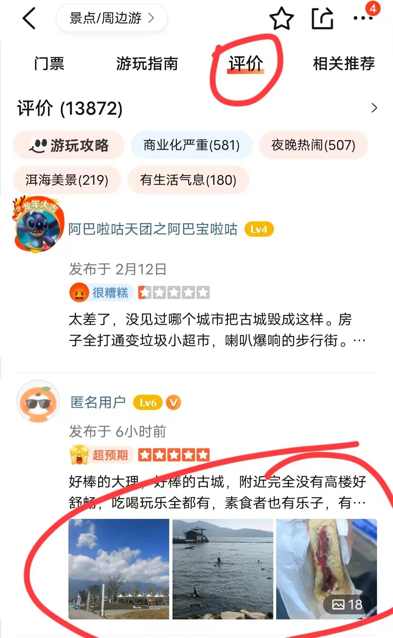Expand truncated text of the one-star review
This screenshot has width=393, height=638.
click(x=360, y=341)
